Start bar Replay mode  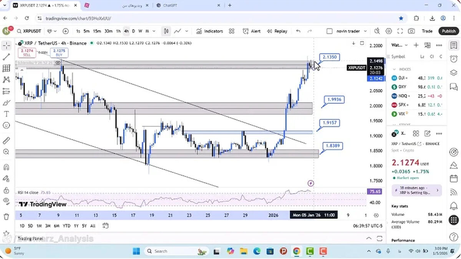(x=277, y=31)
